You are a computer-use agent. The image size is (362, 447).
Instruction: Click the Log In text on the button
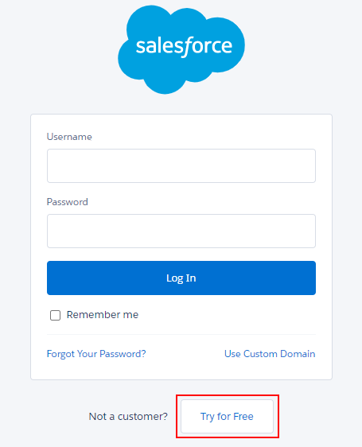coord(181,278)
